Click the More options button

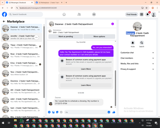[99, 36]
